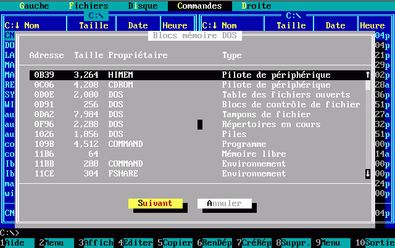
Task: Select the FSHARE environment row
Action: point(196,173)
